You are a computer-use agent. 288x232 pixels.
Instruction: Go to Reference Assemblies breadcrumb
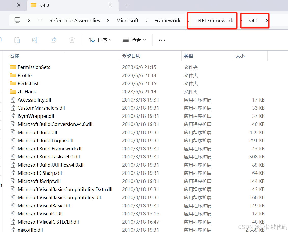tap(75, 21)
